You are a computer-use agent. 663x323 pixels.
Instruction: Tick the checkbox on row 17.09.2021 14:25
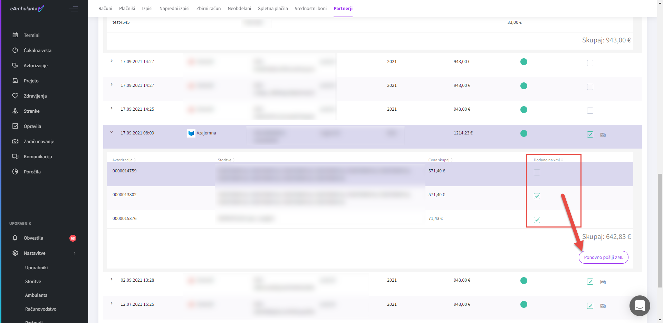(x=590, y=111)
